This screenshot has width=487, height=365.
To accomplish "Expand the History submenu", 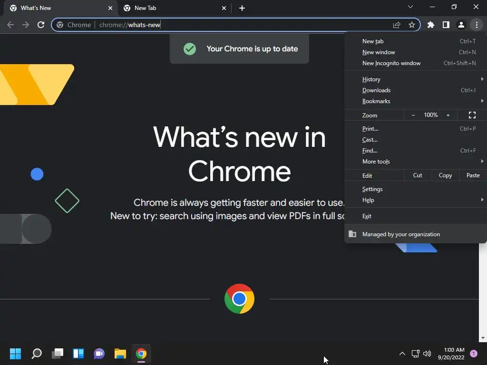I will tap(416, 79).
